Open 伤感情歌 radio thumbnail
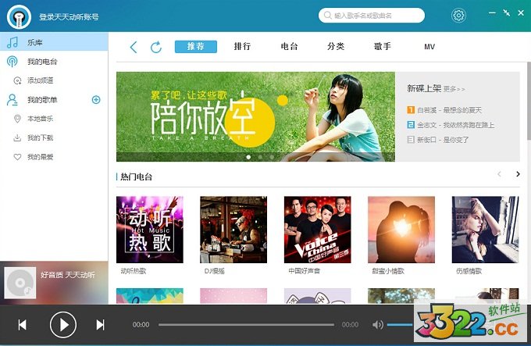 pyautogui.click(x=485, y=230)
